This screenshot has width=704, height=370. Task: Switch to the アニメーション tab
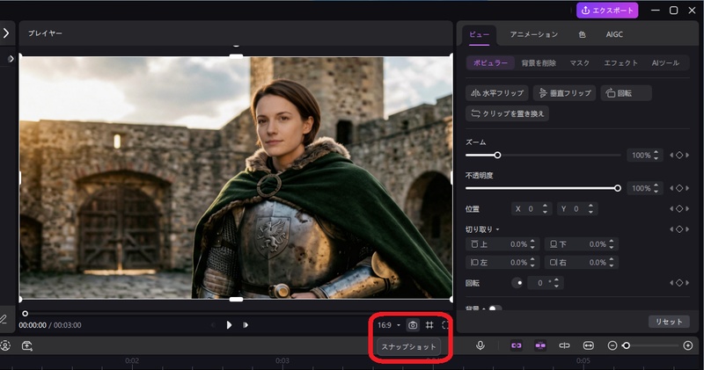click(x=534, y=34)
